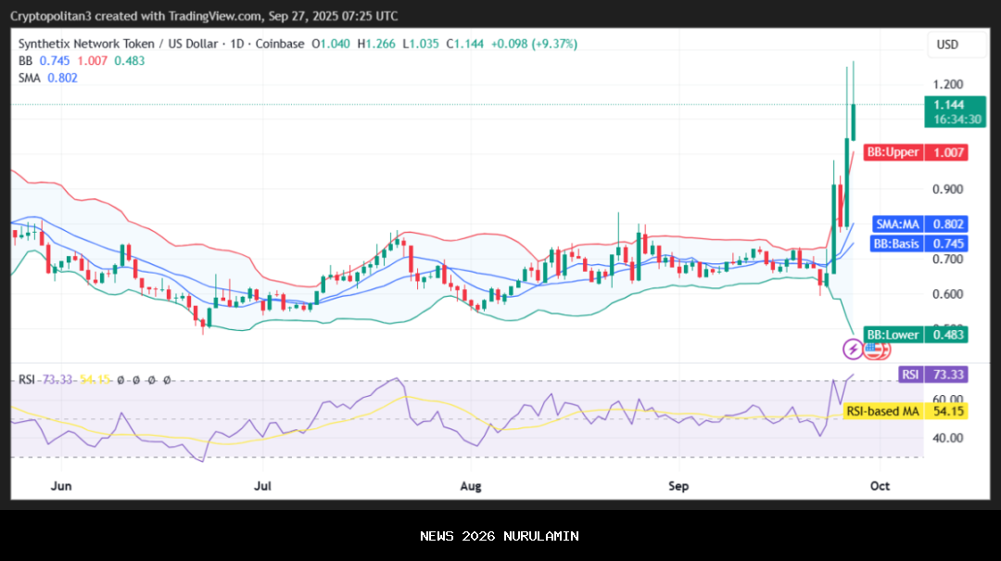Image resolution: width=1001 pixels, height=561 pixels.
Task: Open the BB indicator legend
Action: click(26, 60)
